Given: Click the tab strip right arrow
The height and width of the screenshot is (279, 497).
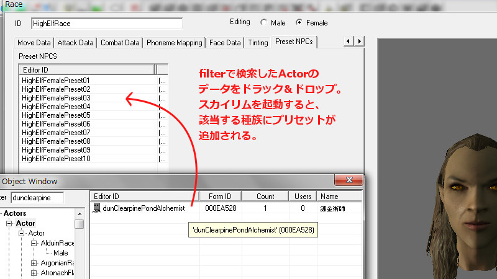Looking at the screenshot, I should click(359, 41).
